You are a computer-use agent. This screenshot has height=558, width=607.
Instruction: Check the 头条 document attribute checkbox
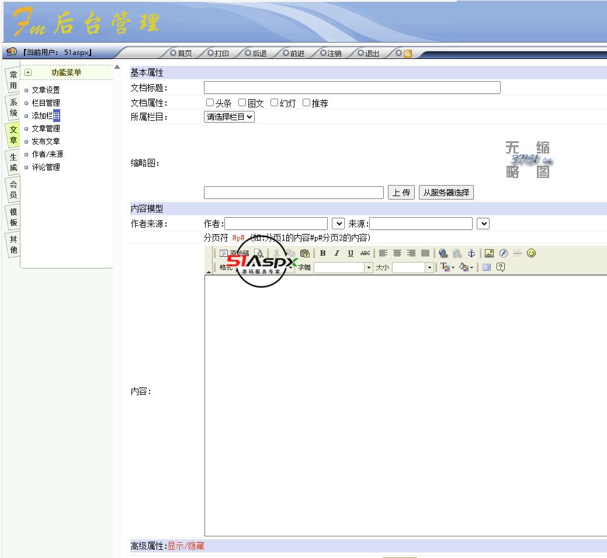point(210,103)
